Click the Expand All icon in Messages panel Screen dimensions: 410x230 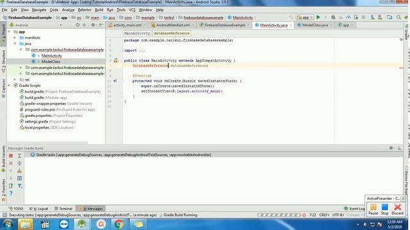tap(20, 156)
